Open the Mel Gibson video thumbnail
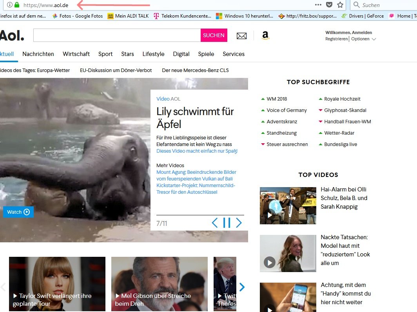The height and width of the screenshot is (312, 417). (x=159, y=284)
